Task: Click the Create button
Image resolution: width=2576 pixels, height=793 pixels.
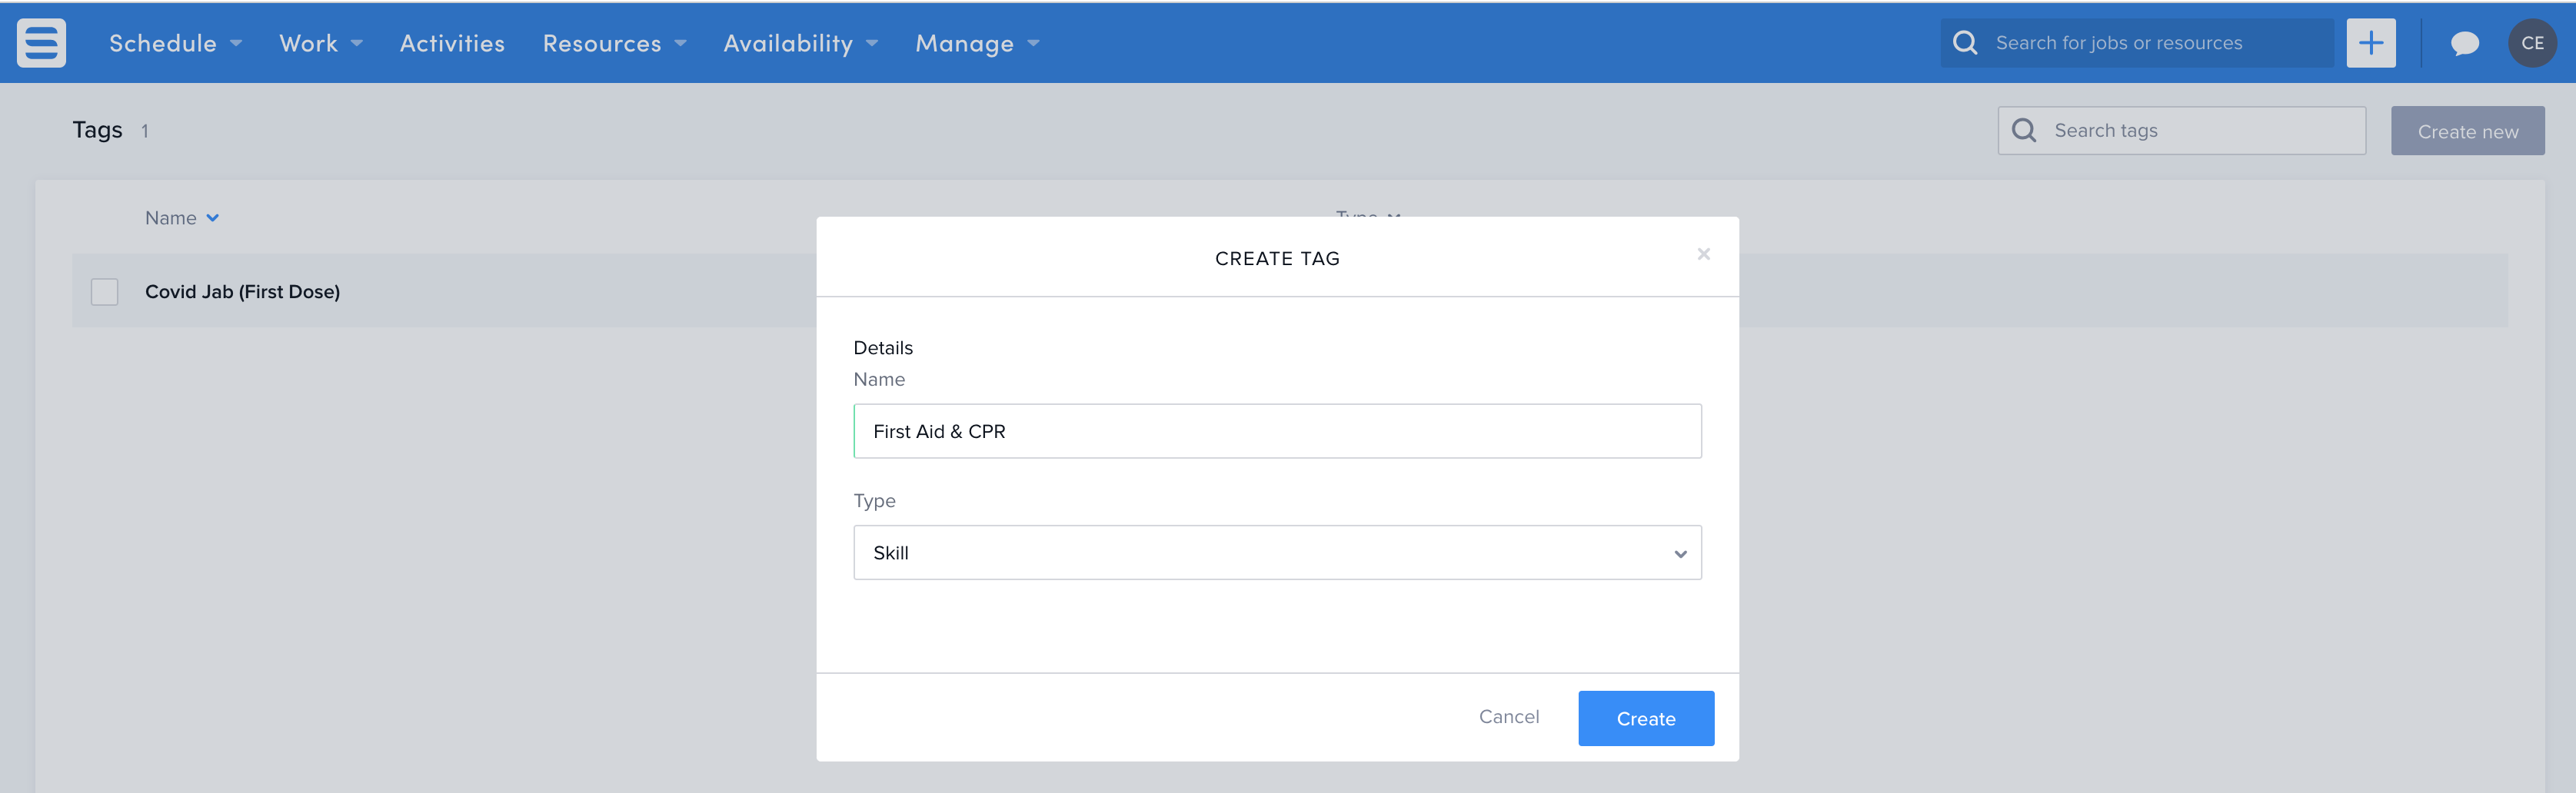Action: pos(1645,718)
